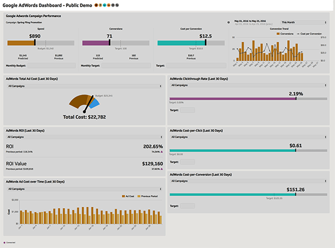Open All Campaigns dropdown in Clickthrough Rate panel

[248, 85]
